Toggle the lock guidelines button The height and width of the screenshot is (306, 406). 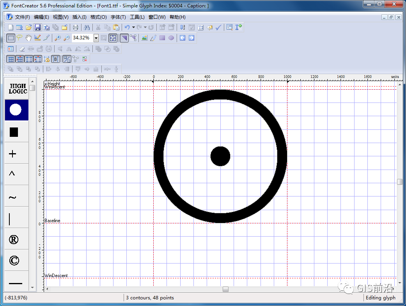click(47, 59)
